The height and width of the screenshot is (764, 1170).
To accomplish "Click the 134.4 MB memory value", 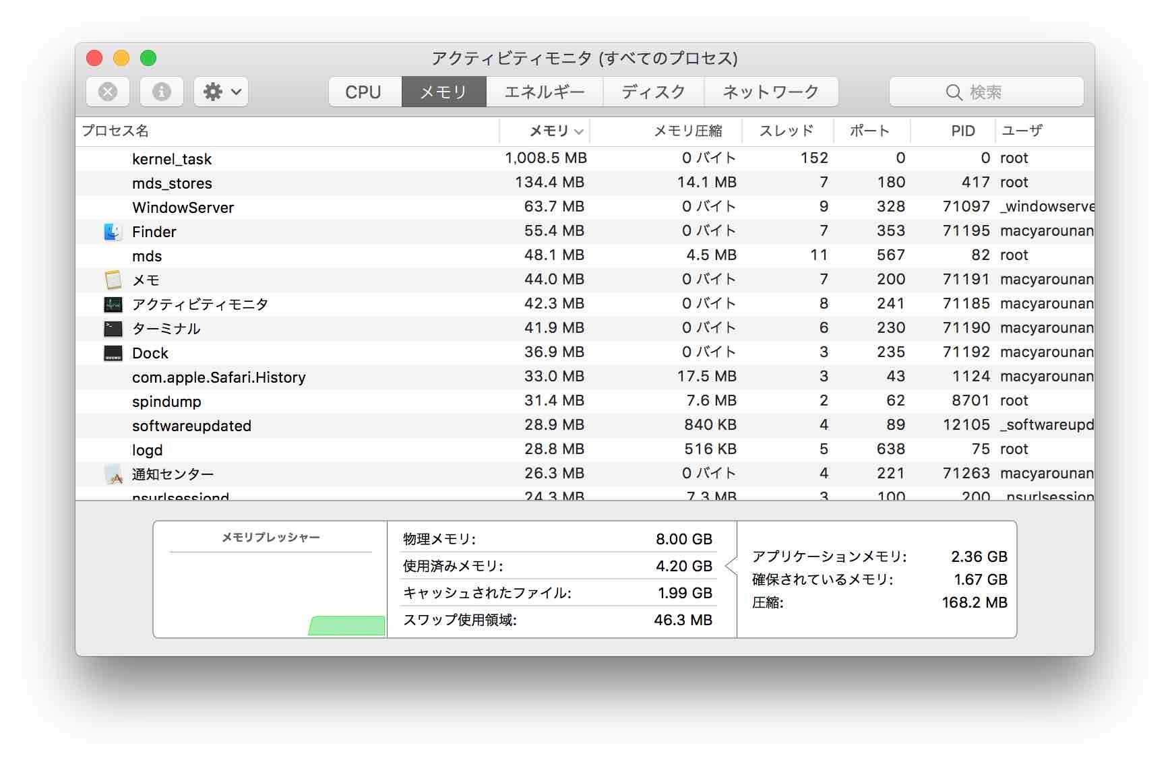I will pyautogui.click(x=550, y=182).
